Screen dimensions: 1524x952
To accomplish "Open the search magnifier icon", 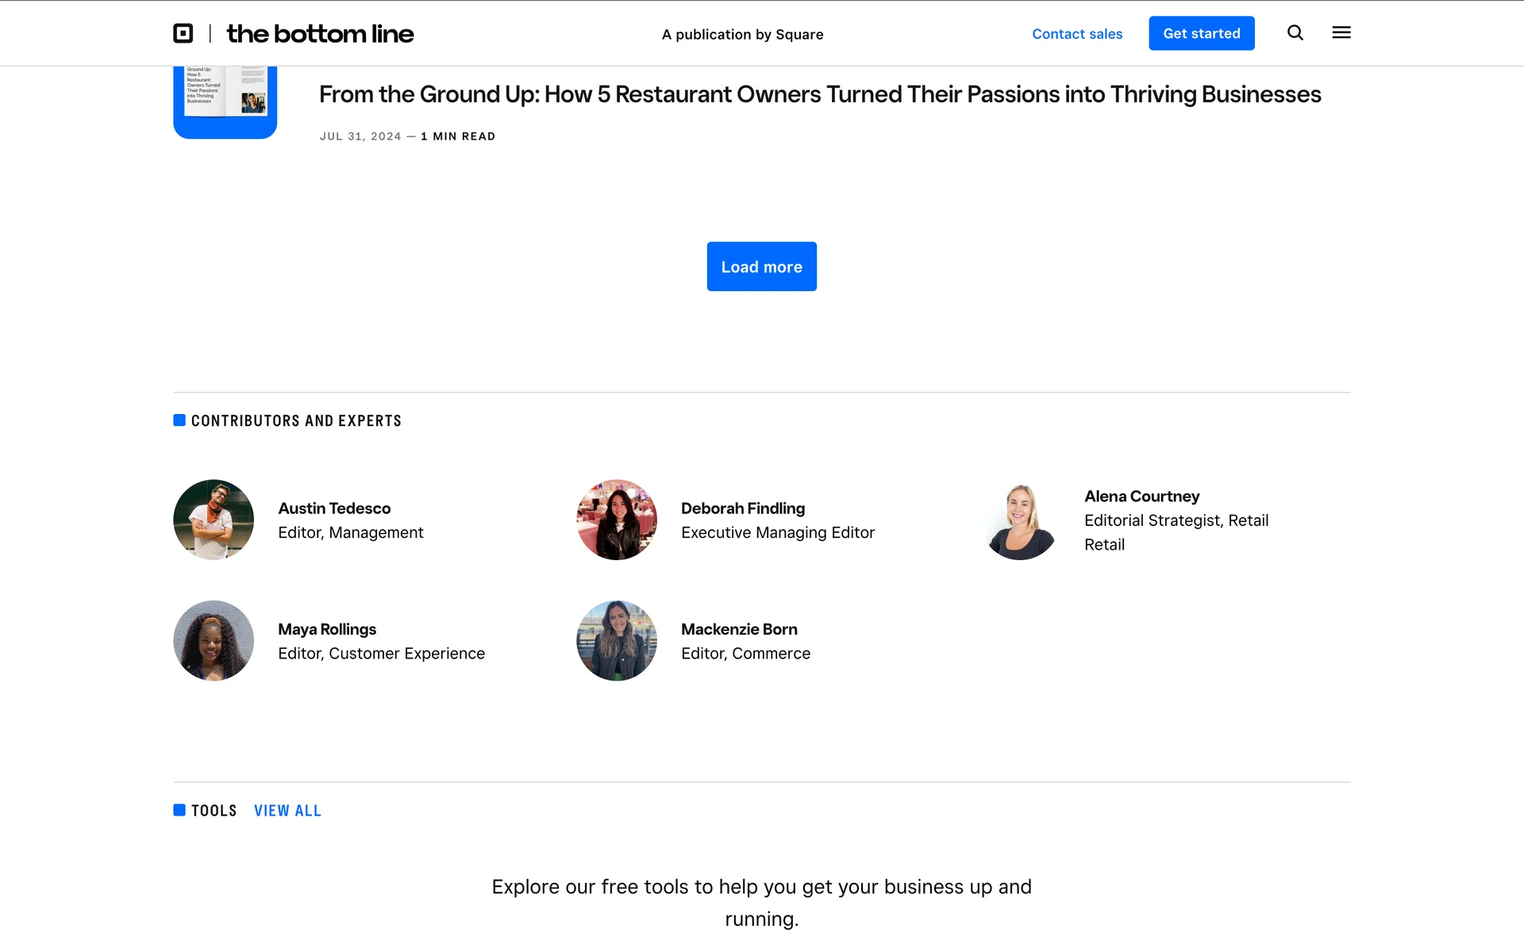I will coord(1295,33).
